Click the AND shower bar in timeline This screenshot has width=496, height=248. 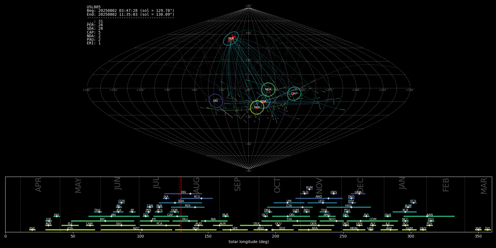click(x=319, y=198)
